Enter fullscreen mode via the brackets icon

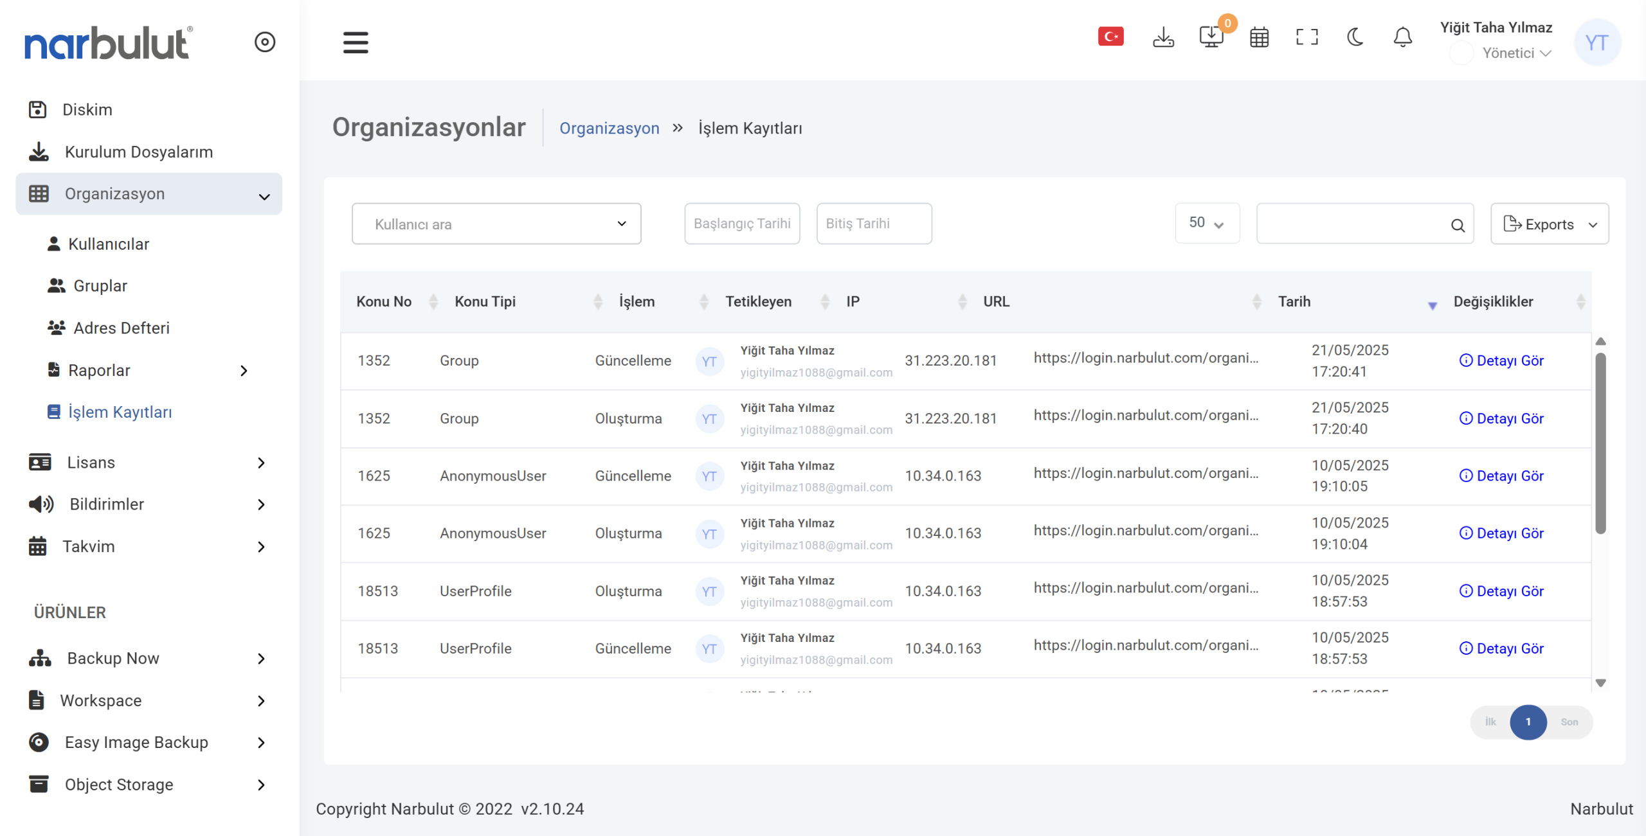coord(1307,37)
